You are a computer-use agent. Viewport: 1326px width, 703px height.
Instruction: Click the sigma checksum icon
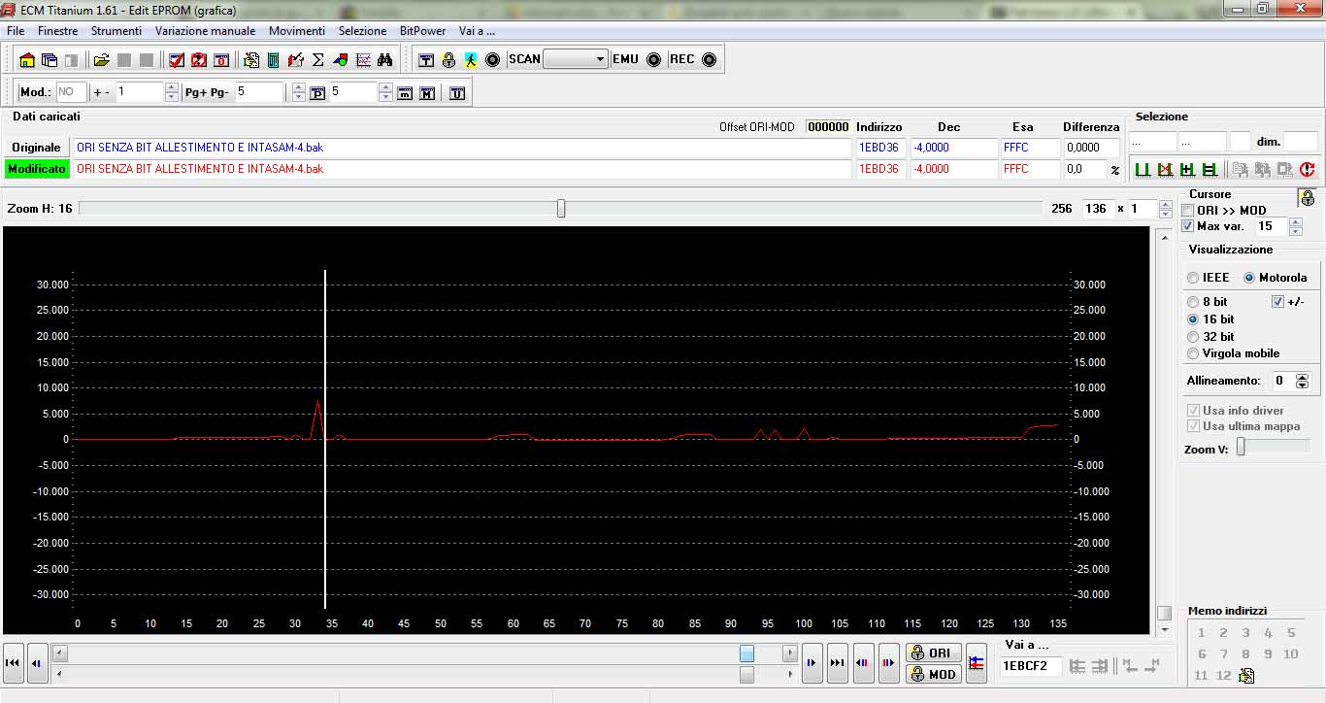(317, 60)
